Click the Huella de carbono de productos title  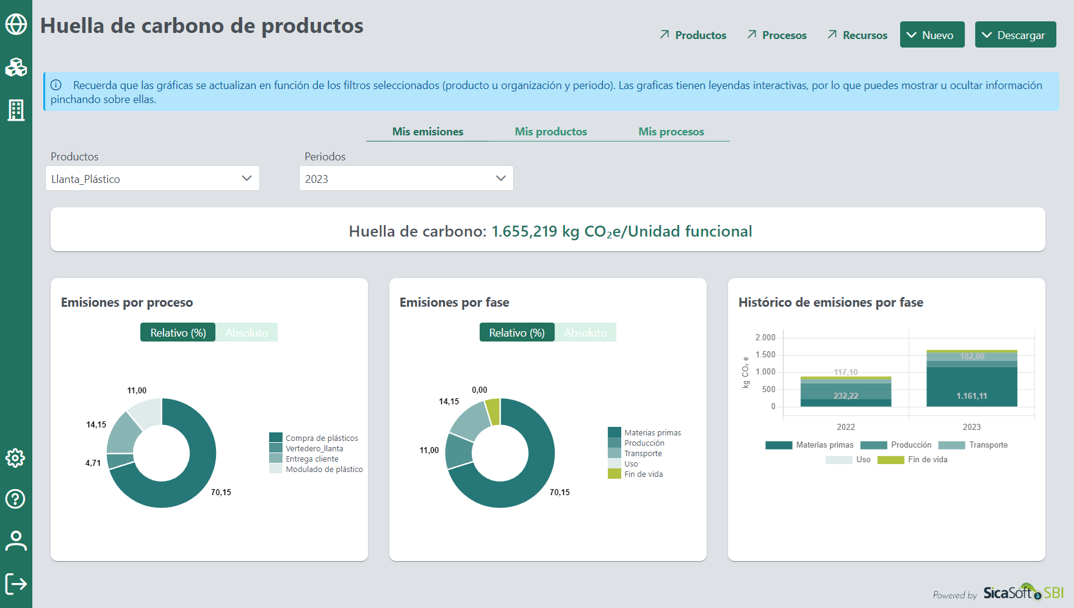202,26
